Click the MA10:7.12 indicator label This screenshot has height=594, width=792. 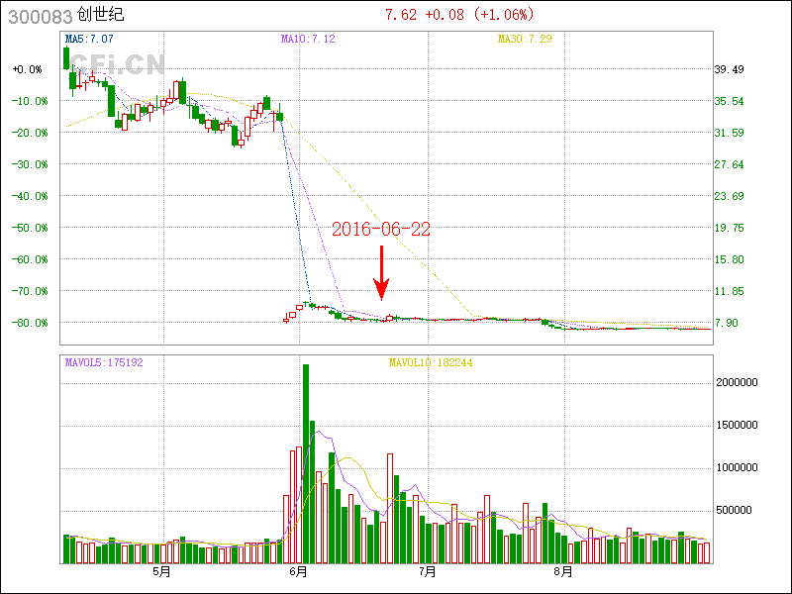click(308, 39)
